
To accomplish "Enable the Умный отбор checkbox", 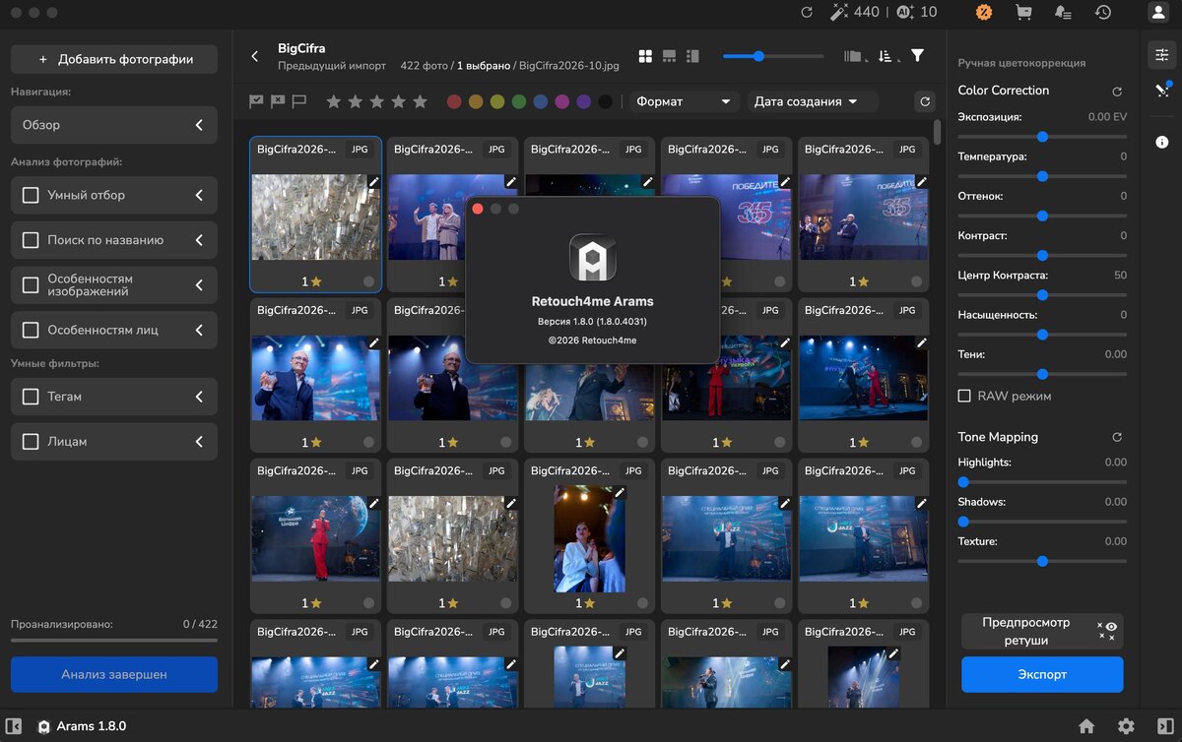I will pos(31,195).
